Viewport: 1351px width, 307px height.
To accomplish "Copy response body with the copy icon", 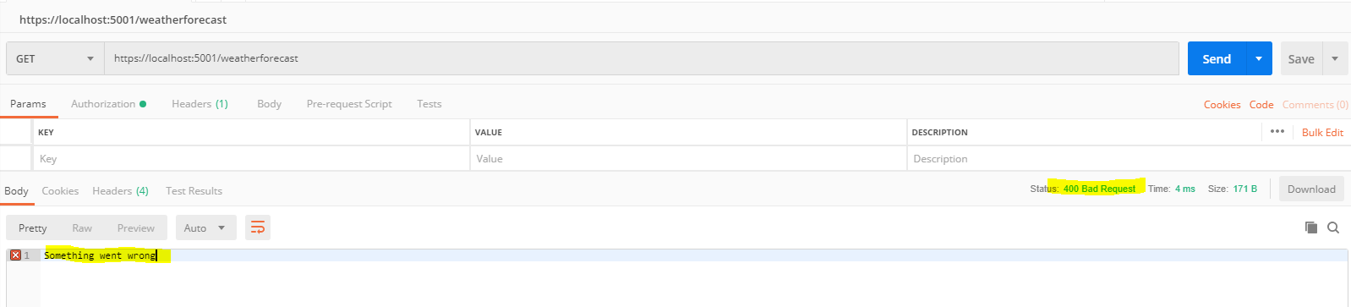I will coord(1311,228).
